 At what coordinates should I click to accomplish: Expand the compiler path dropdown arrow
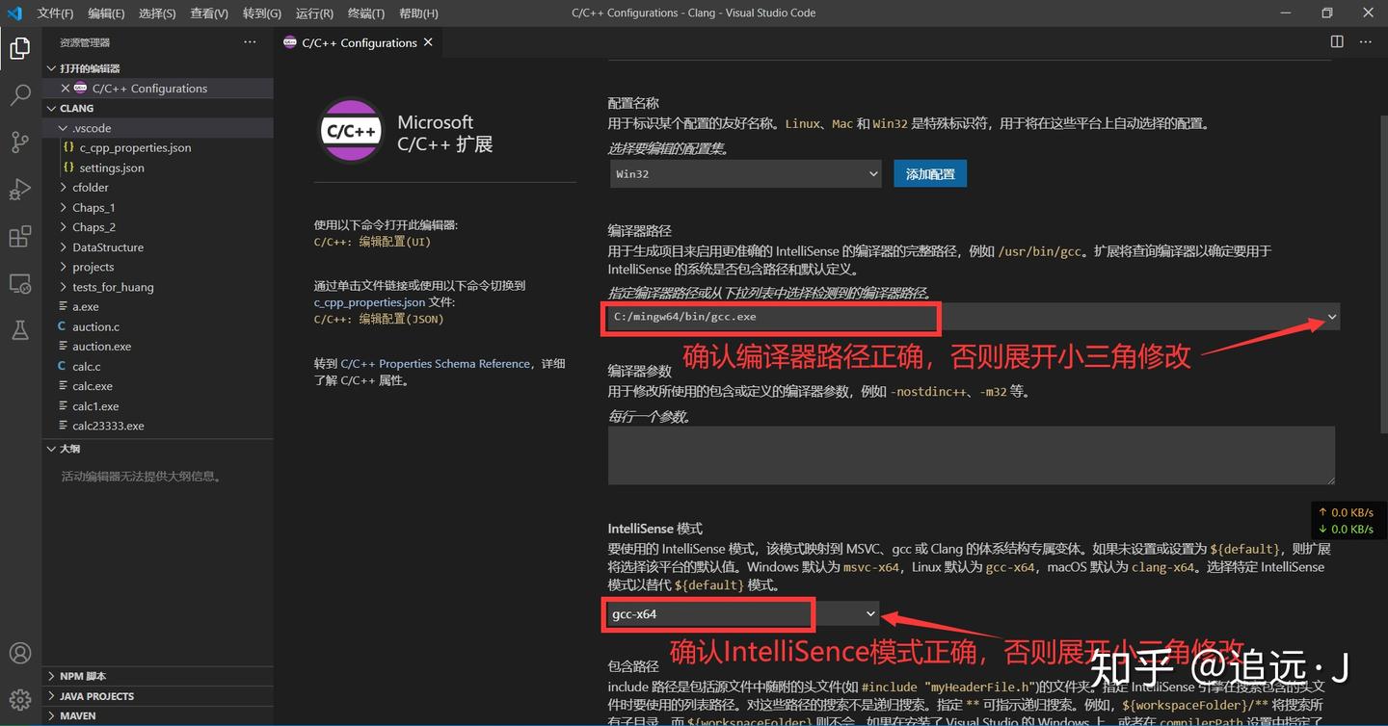coord(1331,316)
